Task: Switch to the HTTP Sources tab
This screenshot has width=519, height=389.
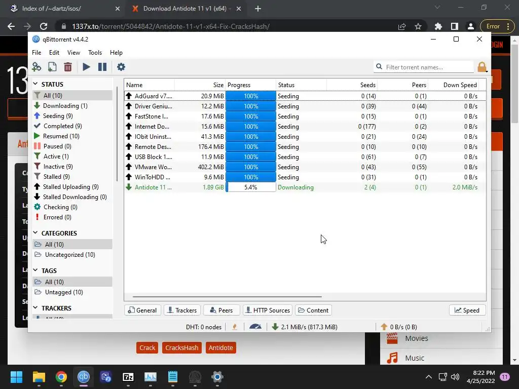Action: click(268, 310)
